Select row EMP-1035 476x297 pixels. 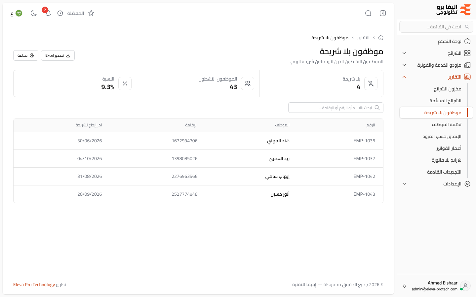click(x=198, y=141)
